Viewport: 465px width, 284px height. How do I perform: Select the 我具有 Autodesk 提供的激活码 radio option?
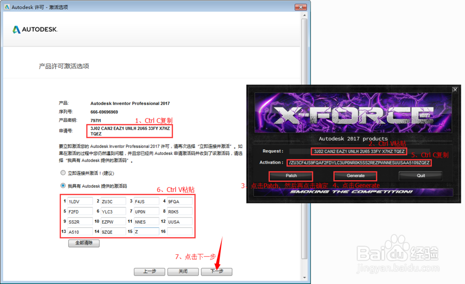[63, 185]
